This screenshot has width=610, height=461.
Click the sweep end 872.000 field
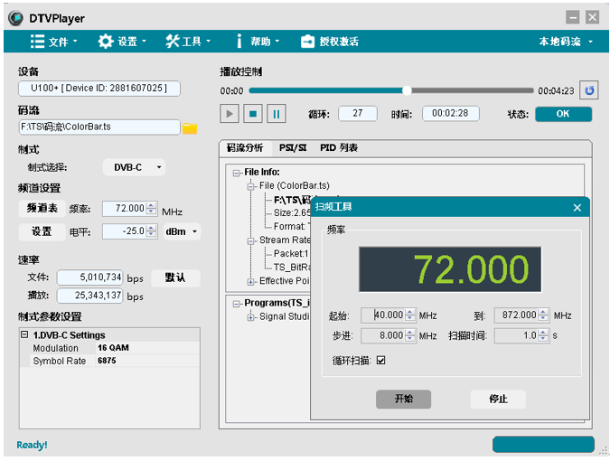pyautogui.click(x=516, y=315)
